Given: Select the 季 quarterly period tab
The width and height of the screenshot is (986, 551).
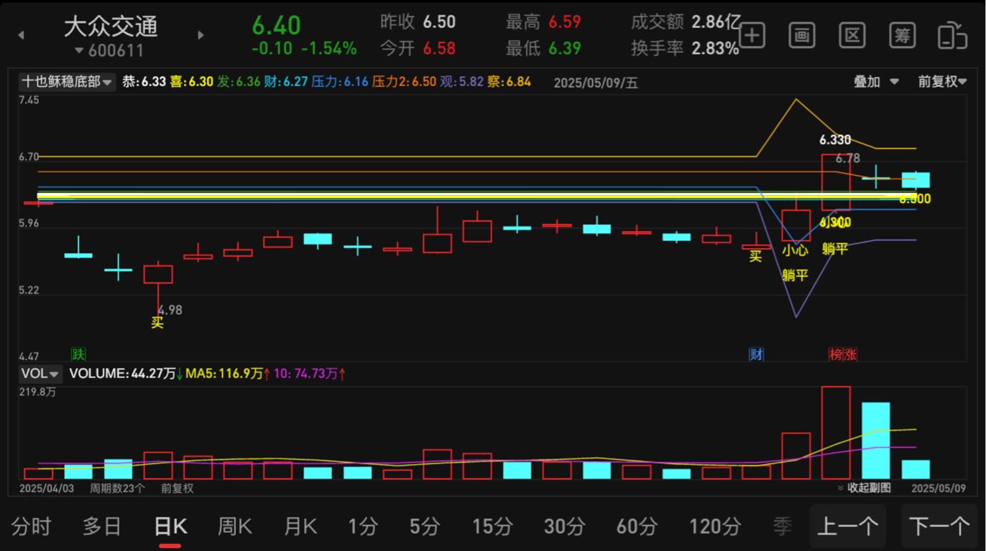Looking at the screenshot, I should point(783,527).
